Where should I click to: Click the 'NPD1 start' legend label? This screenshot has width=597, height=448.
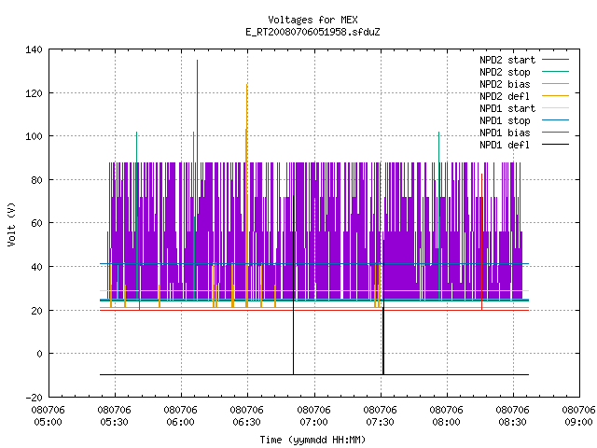point(507,108)
